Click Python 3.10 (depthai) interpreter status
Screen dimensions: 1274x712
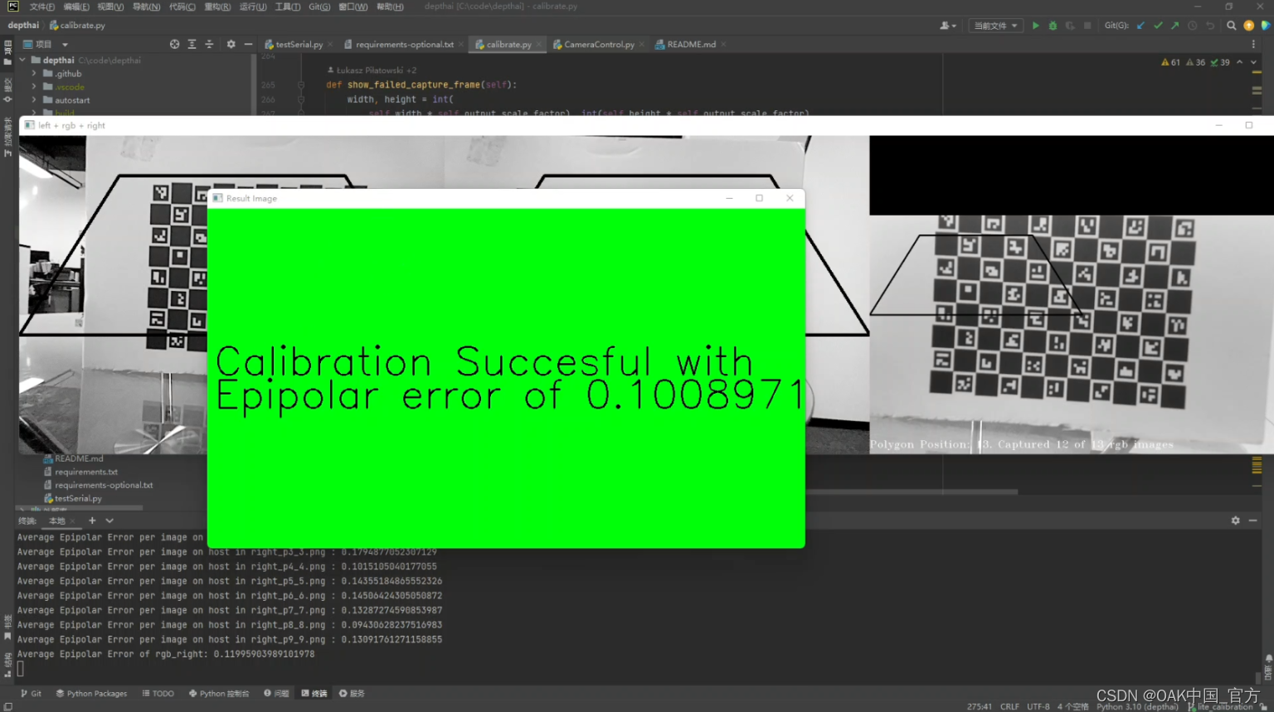pos(1137,707)
